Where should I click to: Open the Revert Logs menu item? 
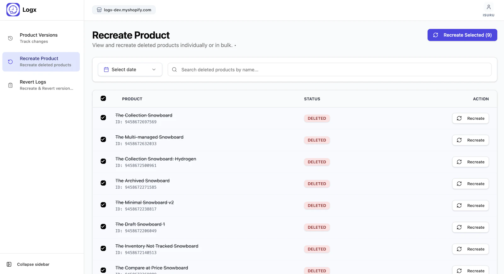click(41, 85)
